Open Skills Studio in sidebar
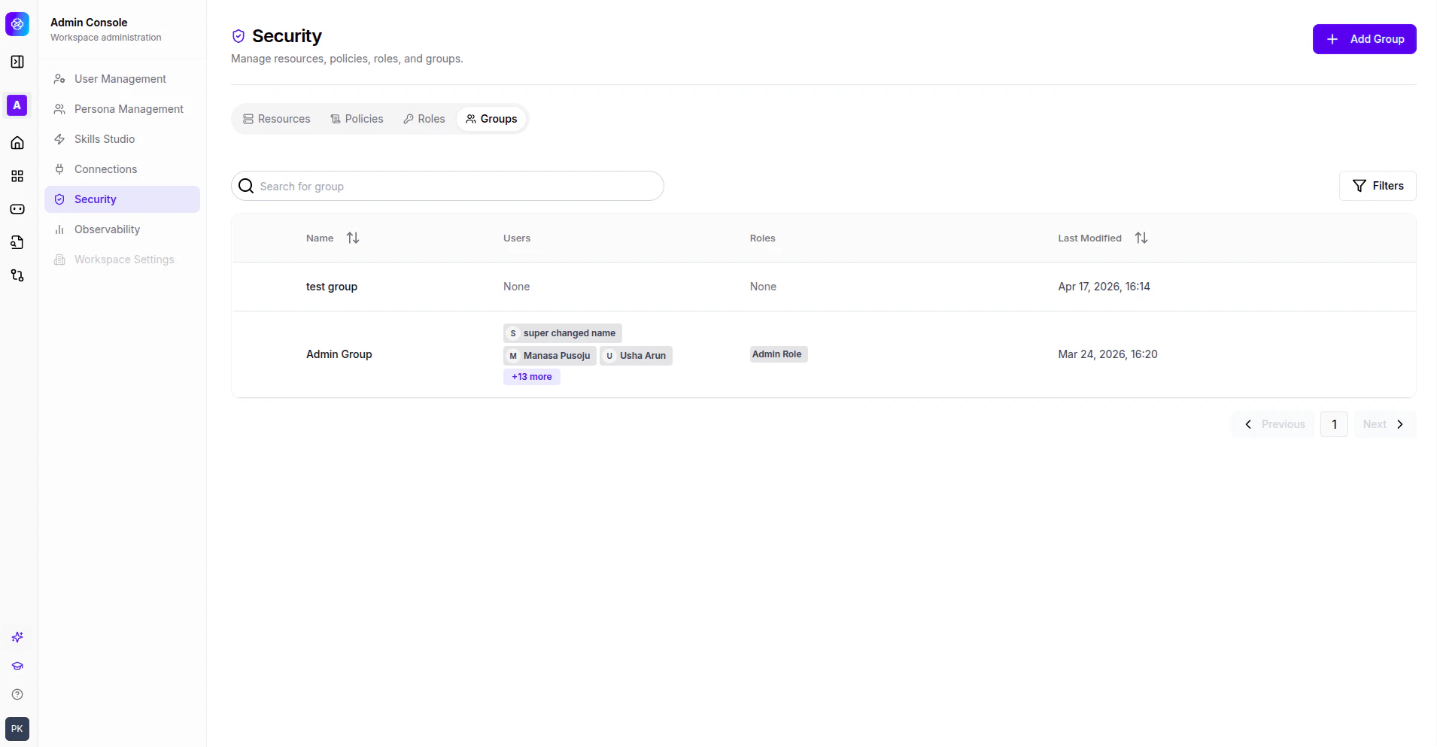This screenshot has width=1437, height=747. [x=122, y=139]
